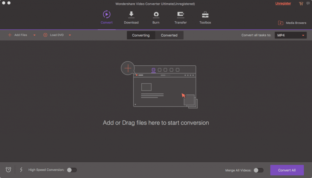Open the Download section icon
This screenshot has width=312, height=178.
(131, 14)
